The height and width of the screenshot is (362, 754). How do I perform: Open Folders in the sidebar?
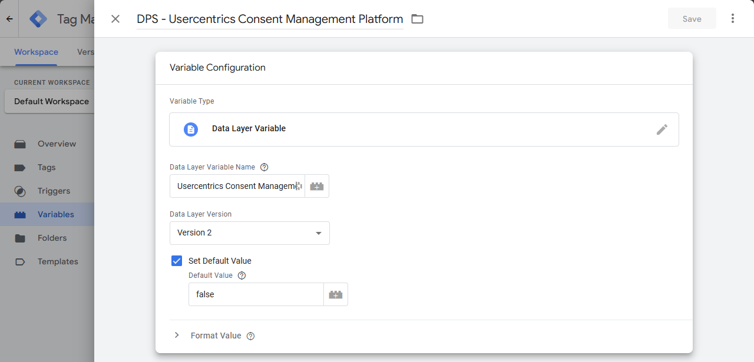tap(47, 238)
